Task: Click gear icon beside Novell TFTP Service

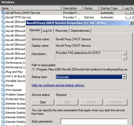Action: pyautogui.click(x=3, y=17)
